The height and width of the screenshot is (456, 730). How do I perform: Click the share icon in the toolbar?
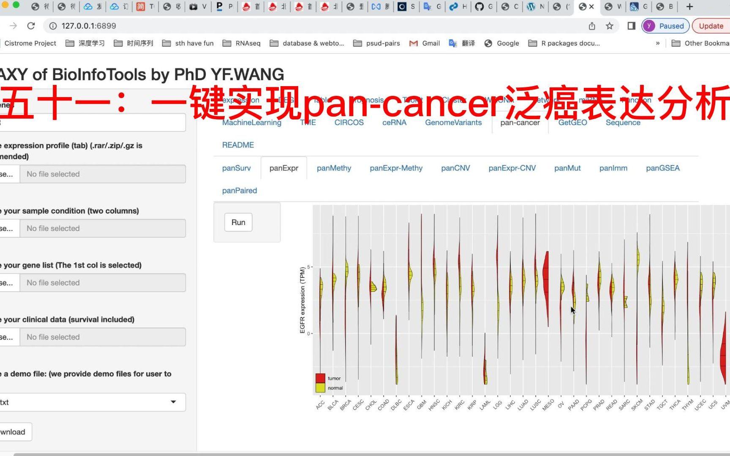pyautogui.click(x=592, y=26)
